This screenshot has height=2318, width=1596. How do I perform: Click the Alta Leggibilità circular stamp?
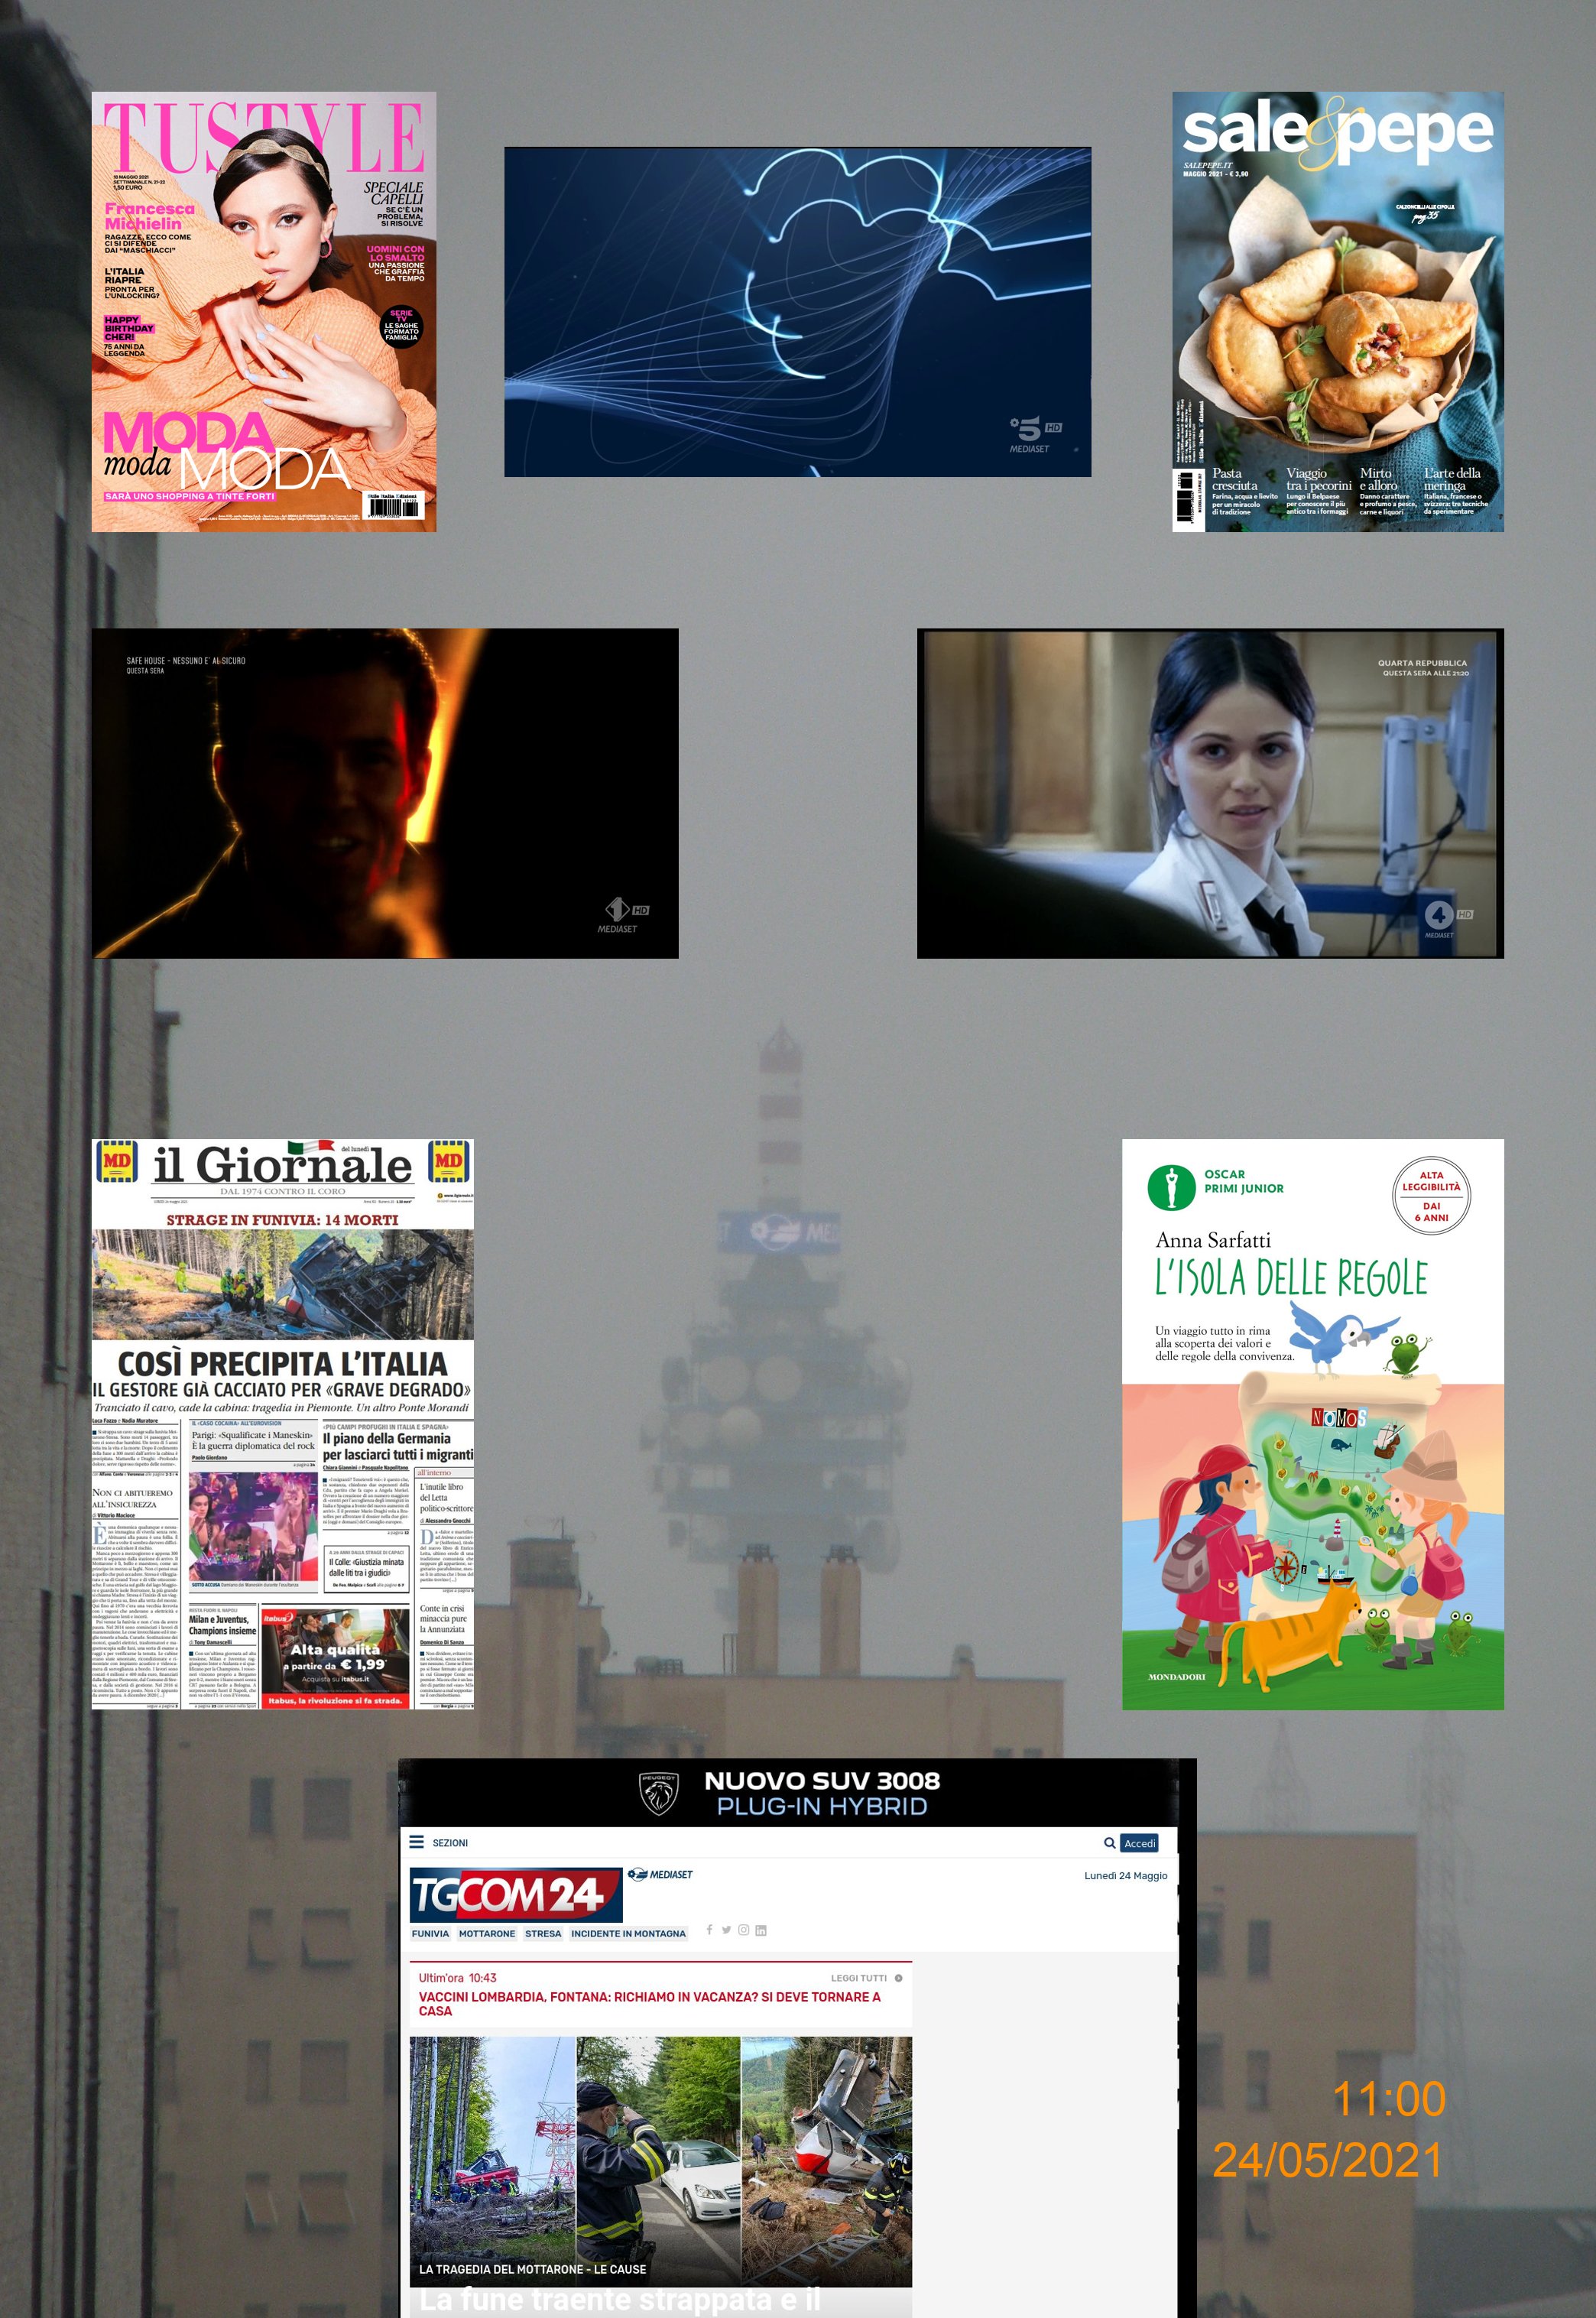[x=1431, y=1194]
